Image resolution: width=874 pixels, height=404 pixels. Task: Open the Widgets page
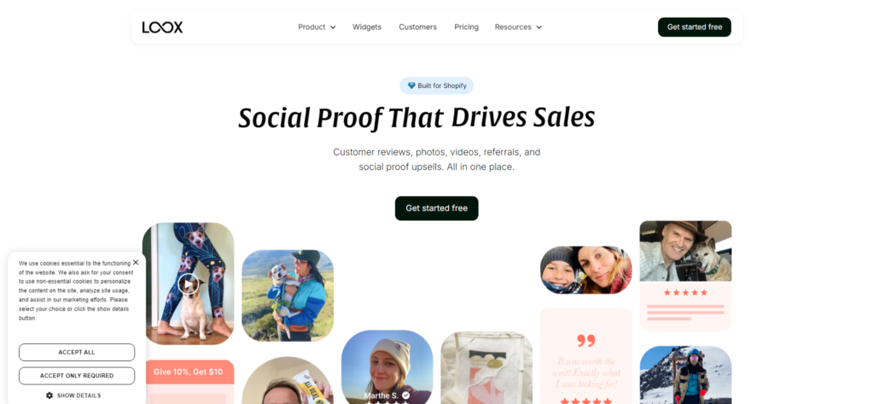pos(367,26)
